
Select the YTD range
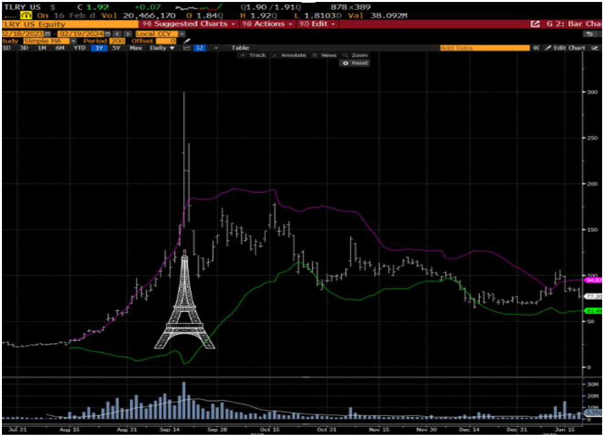[x=79, y=48]
